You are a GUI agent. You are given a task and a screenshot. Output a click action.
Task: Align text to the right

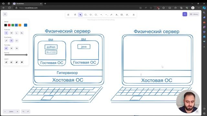click(x=16, y=48)
